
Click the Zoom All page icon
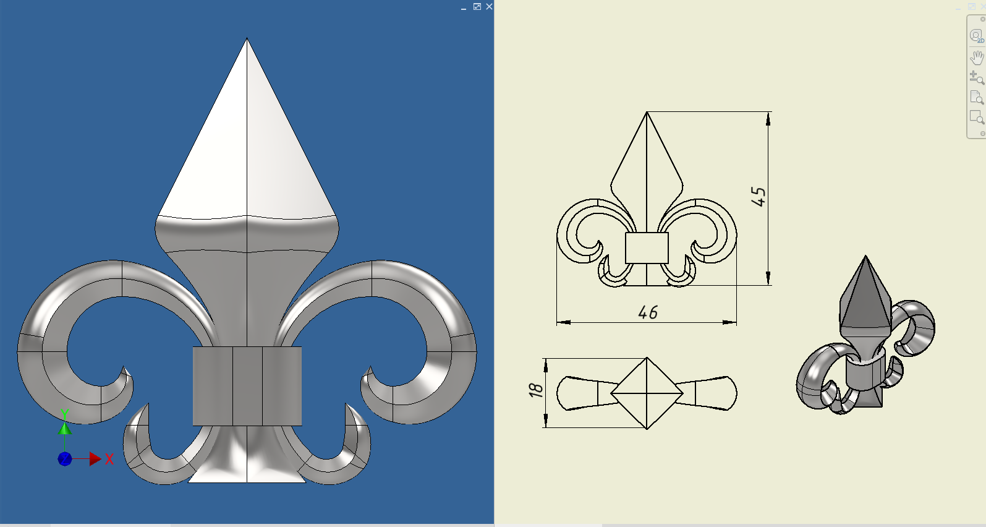(x=976, y=97)
